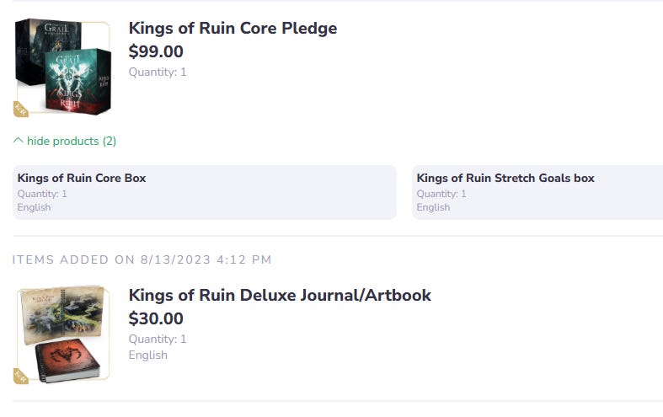Click the Kings of Ruin Deluxe Journal/Artbook title
This screenshot has width=663, height=417.
[279, 295]
